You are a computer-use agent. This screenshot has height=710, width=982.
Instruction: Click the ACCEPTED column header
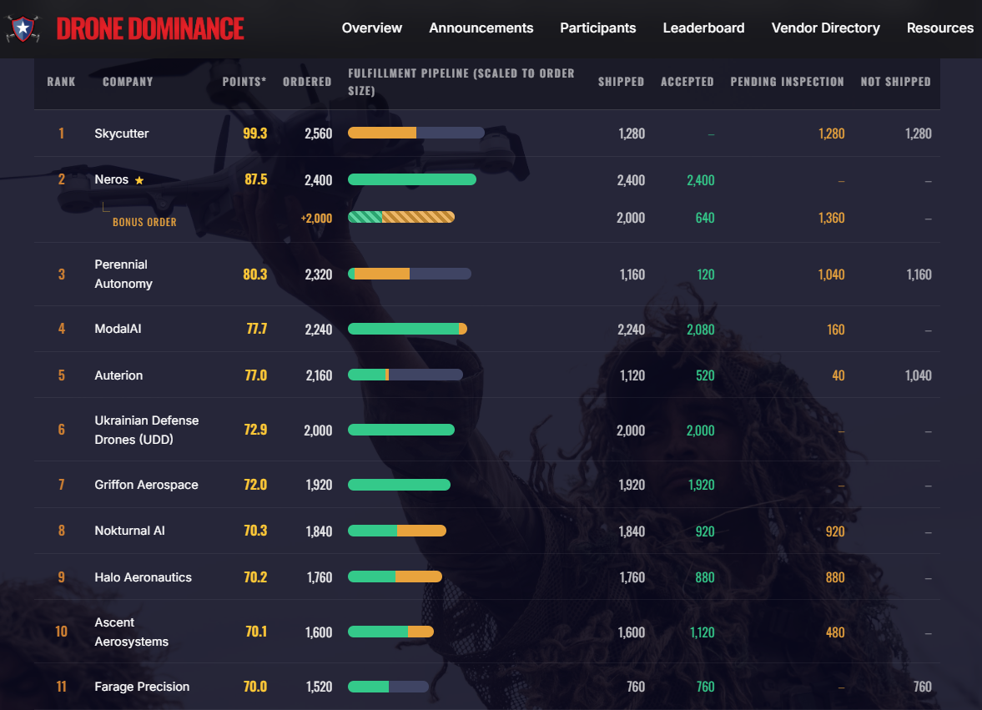tap(687, 82)
